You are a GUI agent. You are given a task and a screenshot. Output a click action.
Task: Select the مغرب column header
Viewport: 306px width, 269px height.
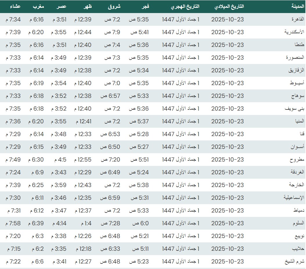[36, 6]
